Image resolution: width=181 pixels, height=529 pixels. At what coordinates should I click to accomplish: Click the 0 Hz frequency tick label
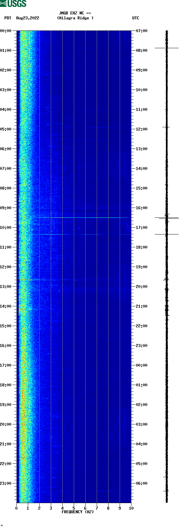point(16,508)
